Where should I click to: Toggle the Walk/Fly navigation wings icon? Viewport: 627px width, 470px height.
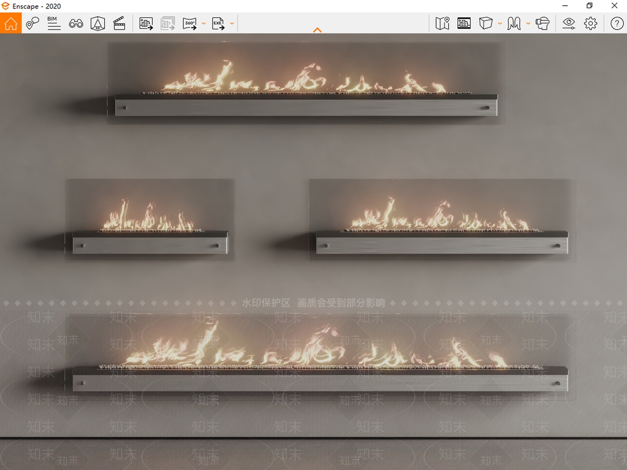point(514,23)
